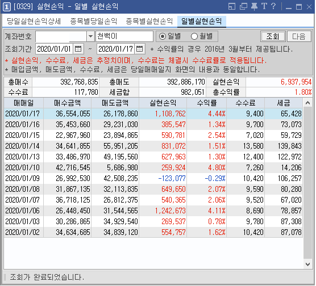Open the 종목별실현손익 tab
316x286 pixels.
[149, 21]
